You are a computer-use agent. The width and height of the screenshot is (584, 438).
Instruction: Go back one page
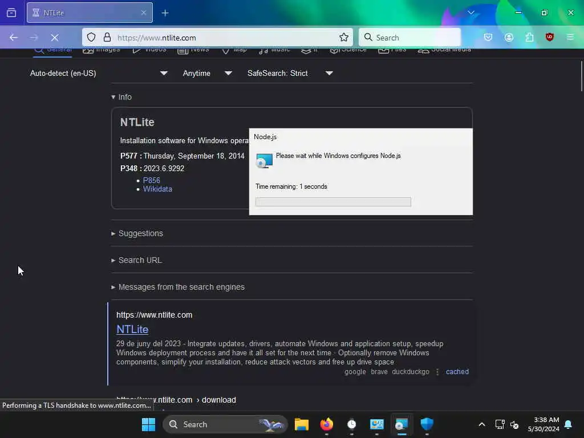pos(14,38)
